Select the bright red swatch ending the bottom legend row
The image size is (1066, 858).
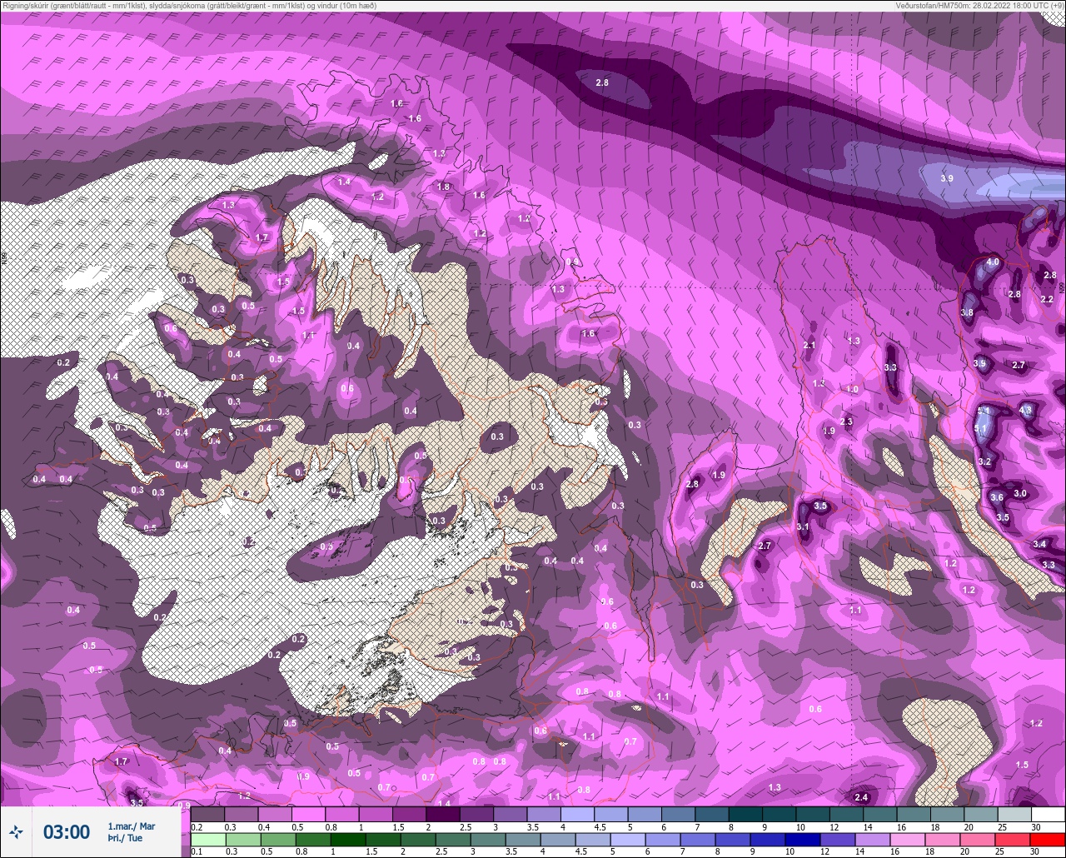click(1048, 840)
